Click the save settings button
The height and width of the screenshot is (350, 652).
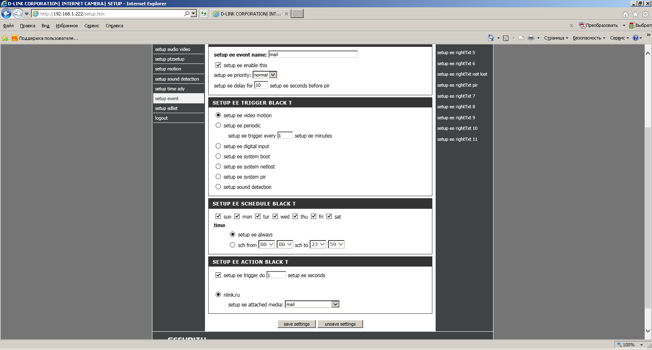tap(297, 324)
